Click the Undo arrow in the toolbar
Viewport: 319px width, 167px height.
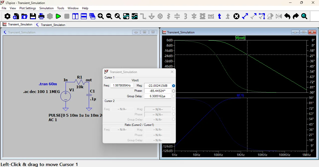point(287,16)
